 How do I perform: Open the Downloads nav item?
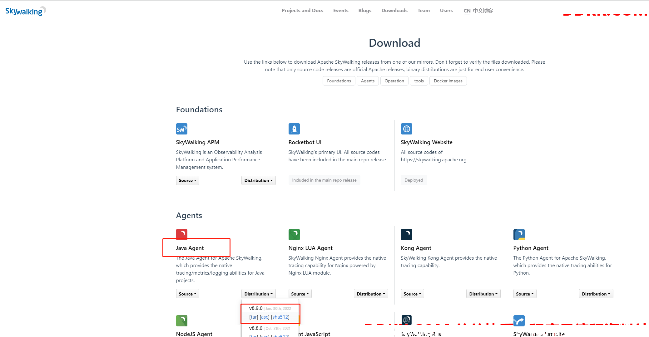394,11
